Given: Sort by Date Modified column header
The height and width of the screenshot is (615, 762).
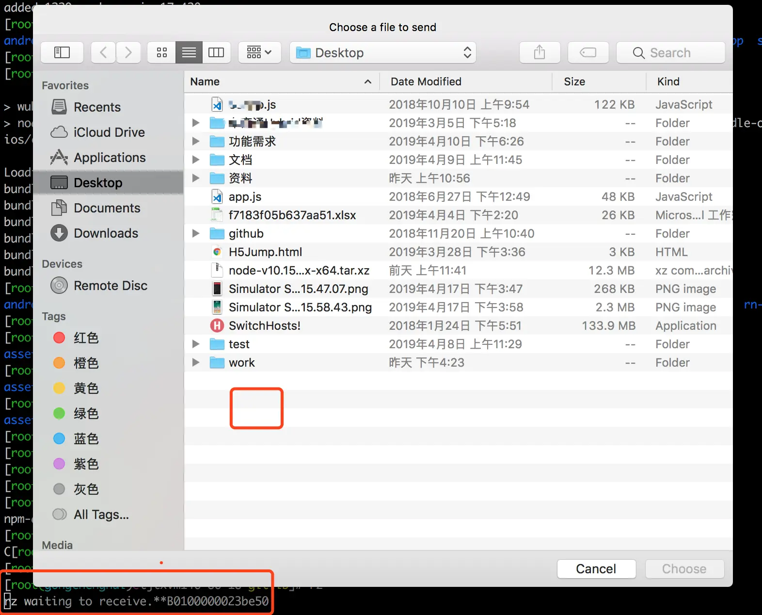Looking at the screenshot, I should tap(465, 81).
